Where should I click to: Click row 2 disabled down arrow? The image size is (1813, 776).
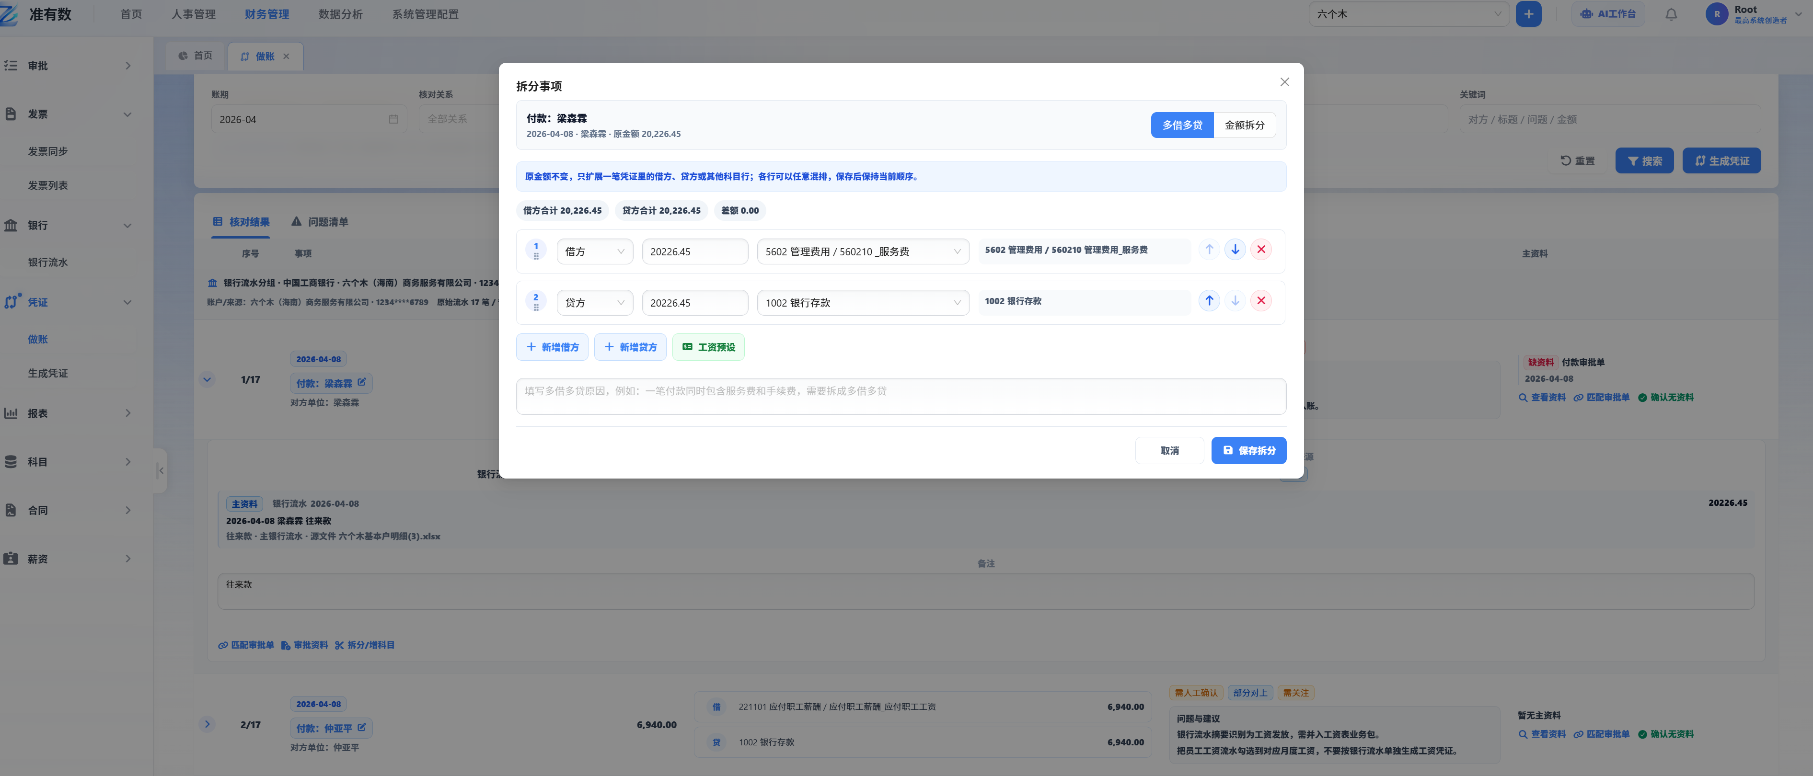click(1235, 300)
